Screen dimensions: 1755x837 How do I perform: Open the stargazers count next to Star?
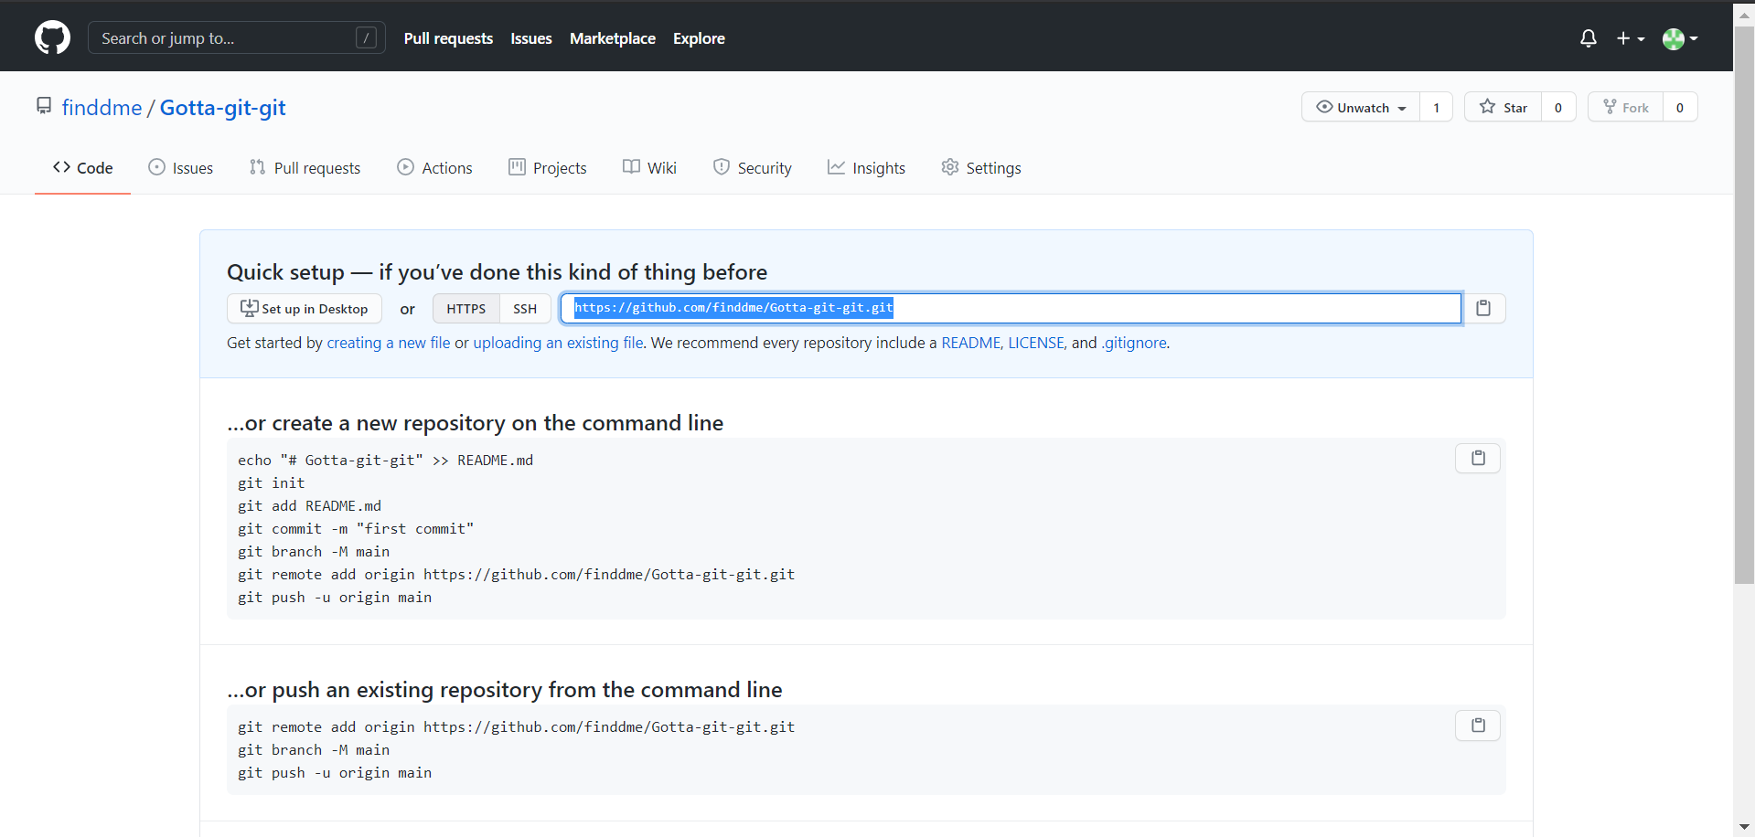[1558, 107]
